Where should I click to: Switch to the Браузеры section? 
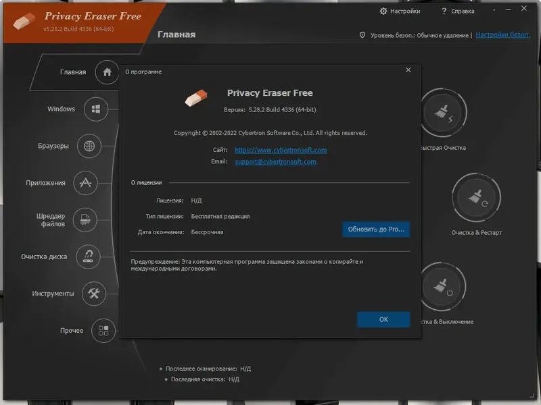pyautogui.click(x=53, y=146)
